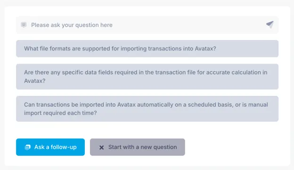The width and height of the screenshot is (294, 170).
Task: Choose the suggestion about specific data fields required
Action: pyautogui.click(x=147, y=76)
